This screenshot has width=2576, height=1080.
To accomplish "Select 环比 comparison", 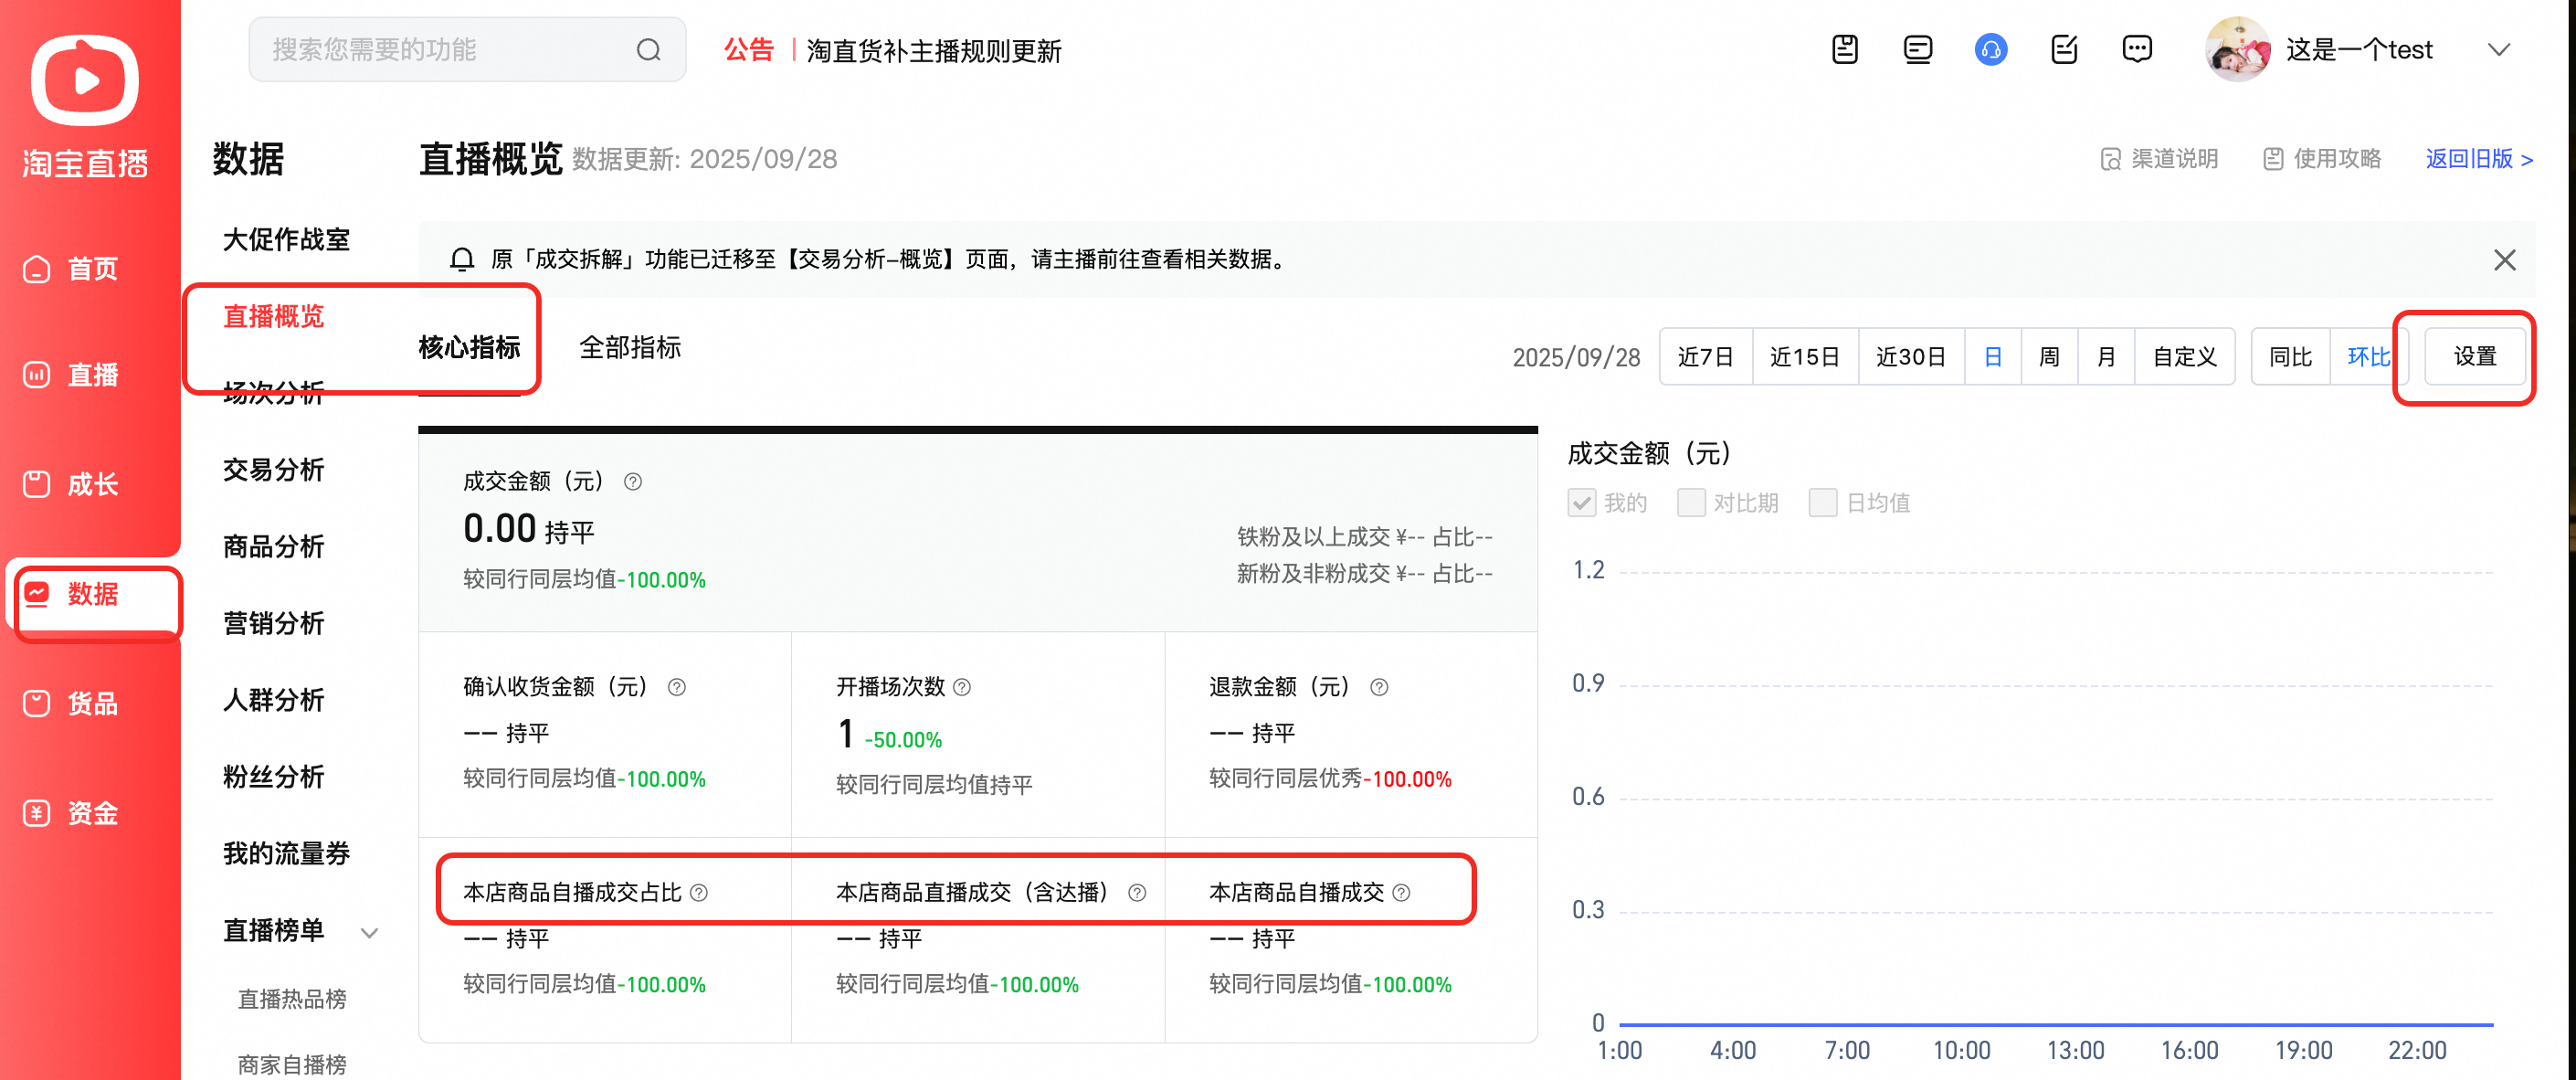I will click(x=2368, y=357).
